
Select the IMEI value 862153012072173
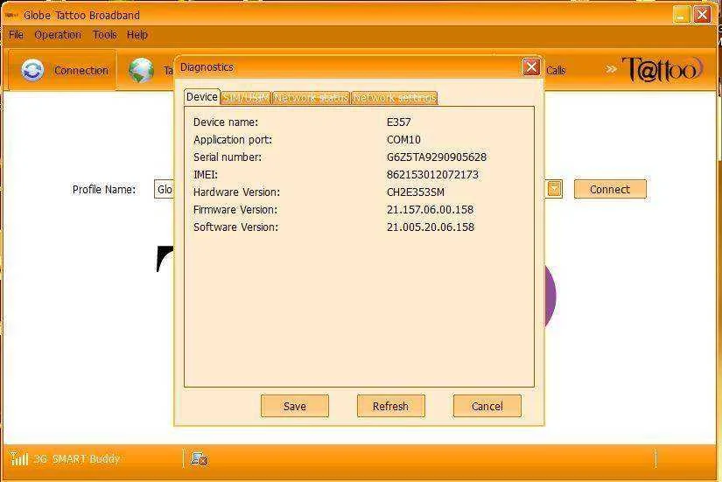point(432,174)
